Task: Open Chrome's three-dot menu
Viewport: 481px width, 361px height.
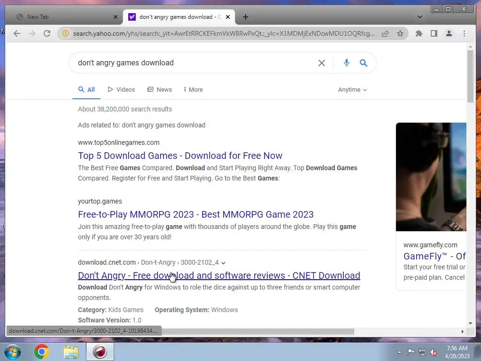Action: point(464,33)
